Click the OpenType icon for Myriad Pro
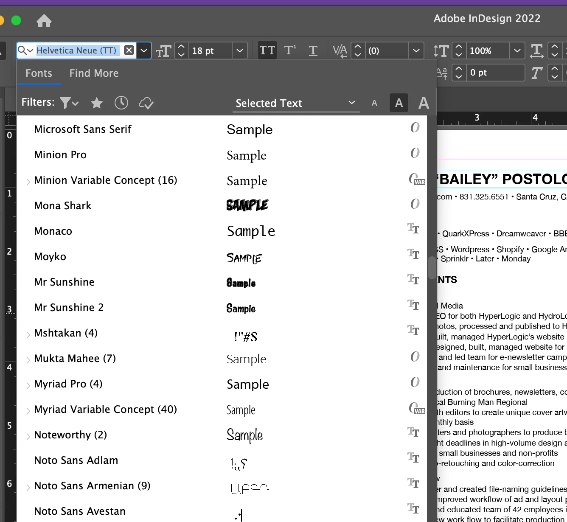Image resolution: width=567 pixels, height=522 pixels. pyautogui.click(x=415, y=382)
